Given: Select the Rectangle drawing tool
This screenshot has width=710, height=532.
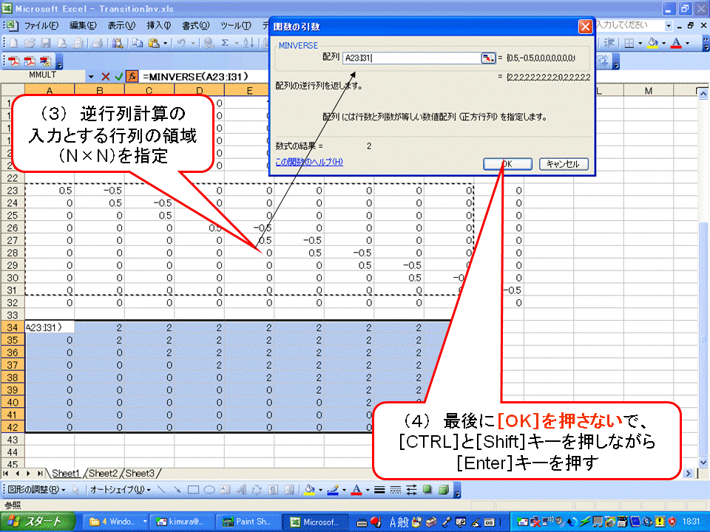Looking at the screenshot, I should 194,489.
